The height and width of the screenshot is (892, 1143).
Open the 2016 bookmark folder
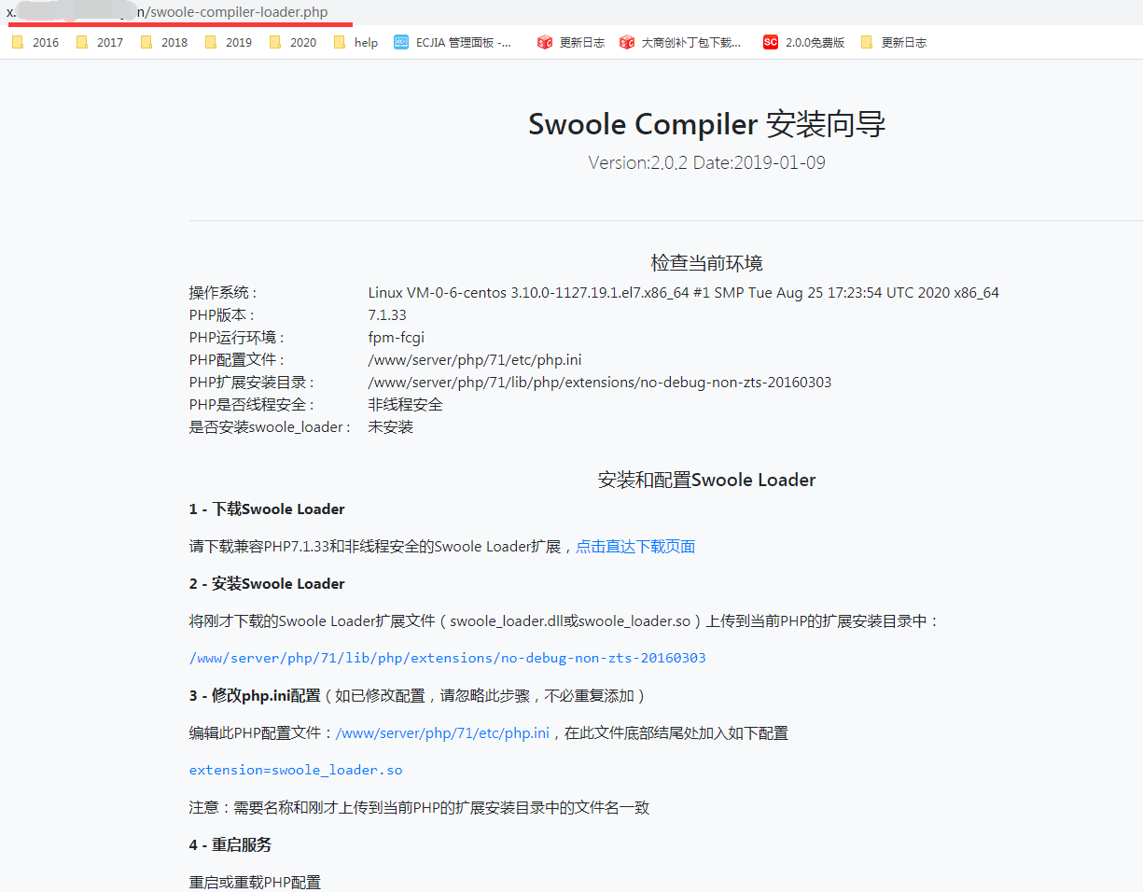pyautogui.click(x=35, y=42)
